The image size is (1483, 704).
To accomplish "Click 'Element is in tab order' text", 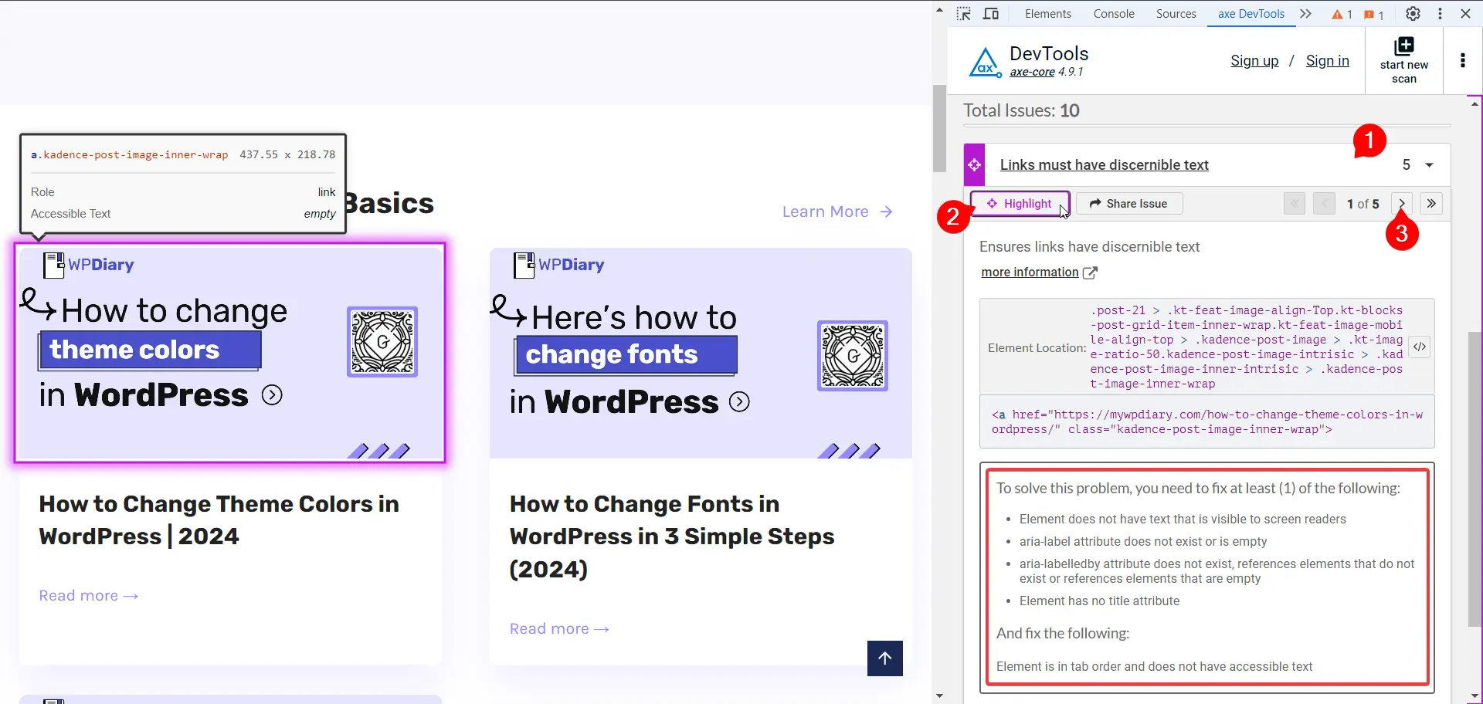I will coord(1154,667).
